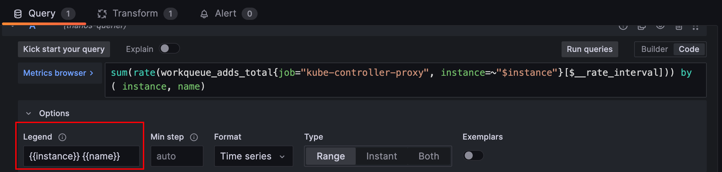Click the Run queries button
The width and height of the screenshot is (722, 172).
click(x=589, y=49)
